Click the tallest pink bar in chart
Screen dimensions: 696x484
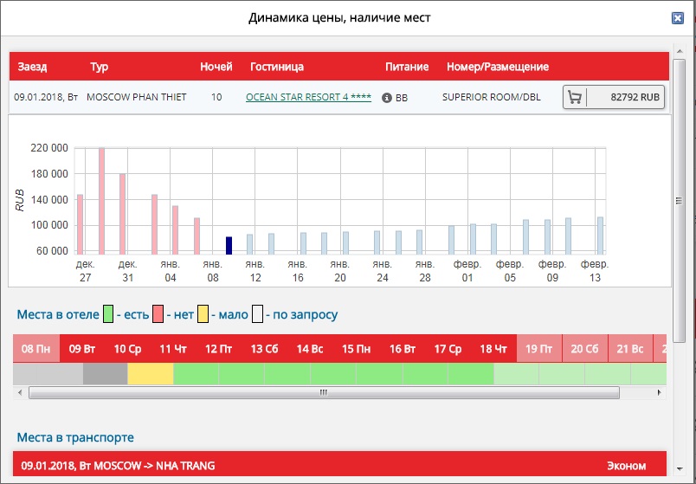101,201
